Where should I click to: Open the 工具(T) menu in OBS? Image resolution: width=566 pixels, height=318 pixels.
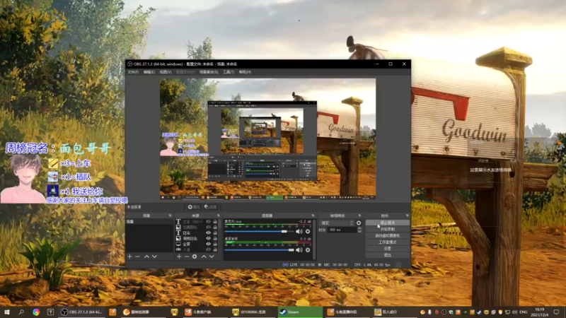tap(229, 72)
